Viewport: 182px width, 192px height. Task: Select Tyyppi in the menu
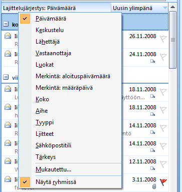tap(70, 122)
